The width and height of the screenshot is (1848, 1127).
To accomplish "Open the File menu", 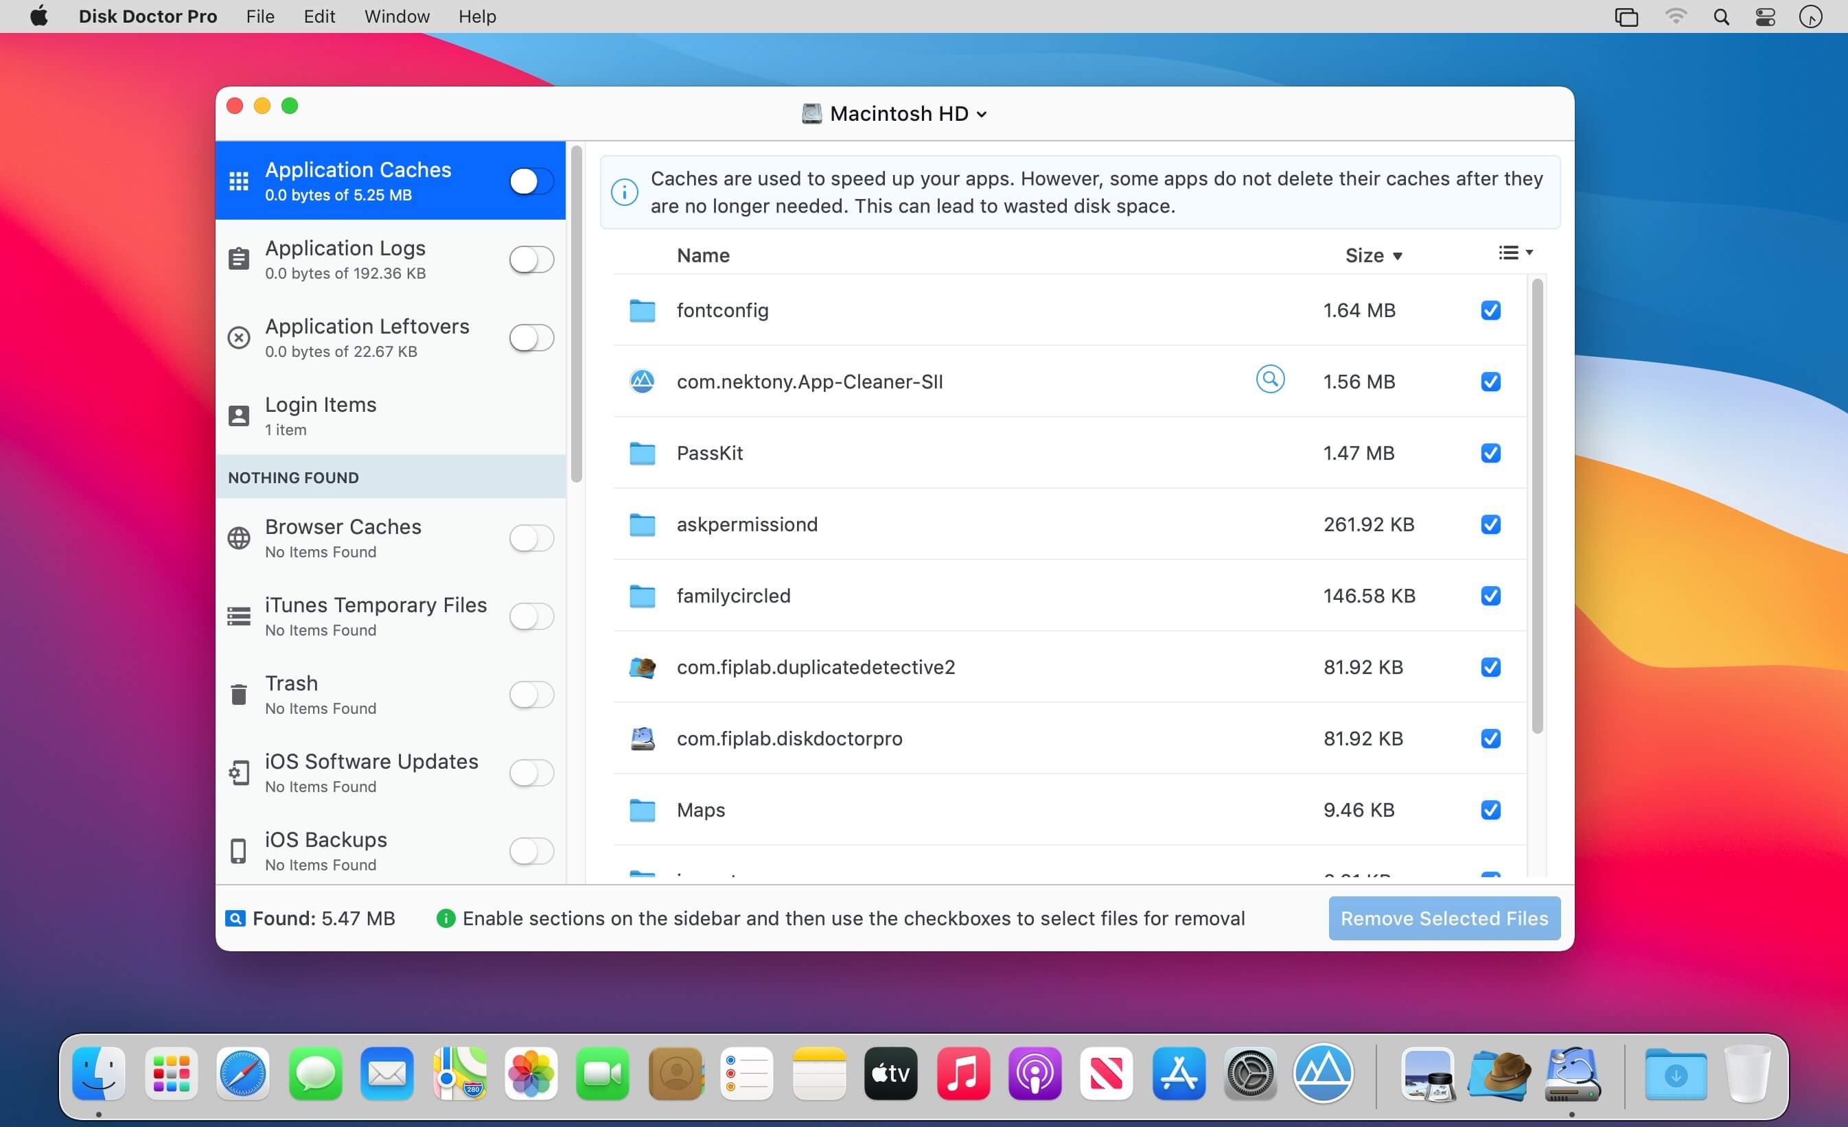I will (x=259, y=16).
